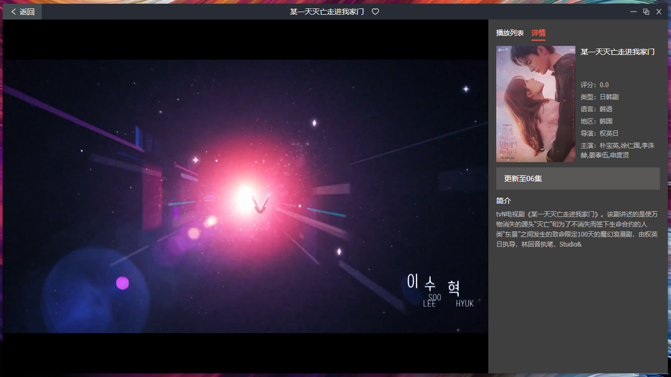Minimize the player window
Image resolution: width=671 pixels, height=377 pixels.
634,12
